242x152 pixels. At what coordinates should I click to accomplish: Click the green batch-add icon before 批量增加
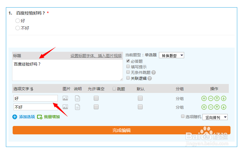[40, 117]
